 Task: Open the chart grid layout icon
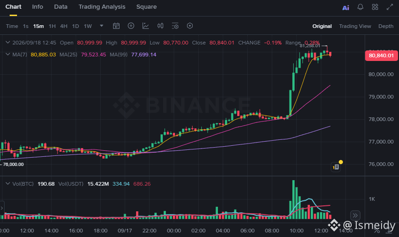click(375, 7)
